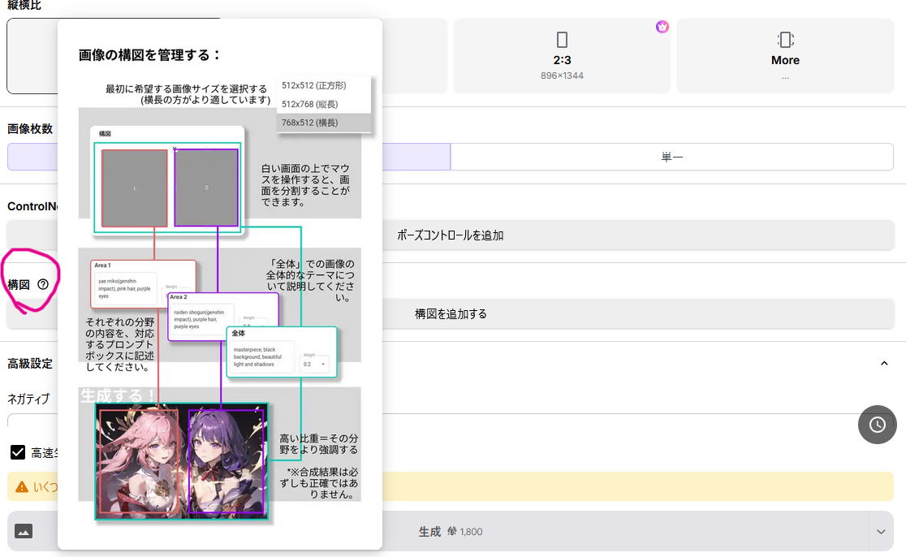Click the 構図を追加する button
The image size is (906, 557).
coord(451,313)
